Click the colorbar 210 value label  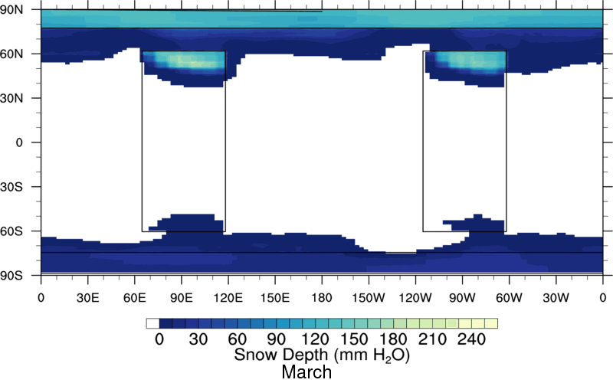click(432, 339)
